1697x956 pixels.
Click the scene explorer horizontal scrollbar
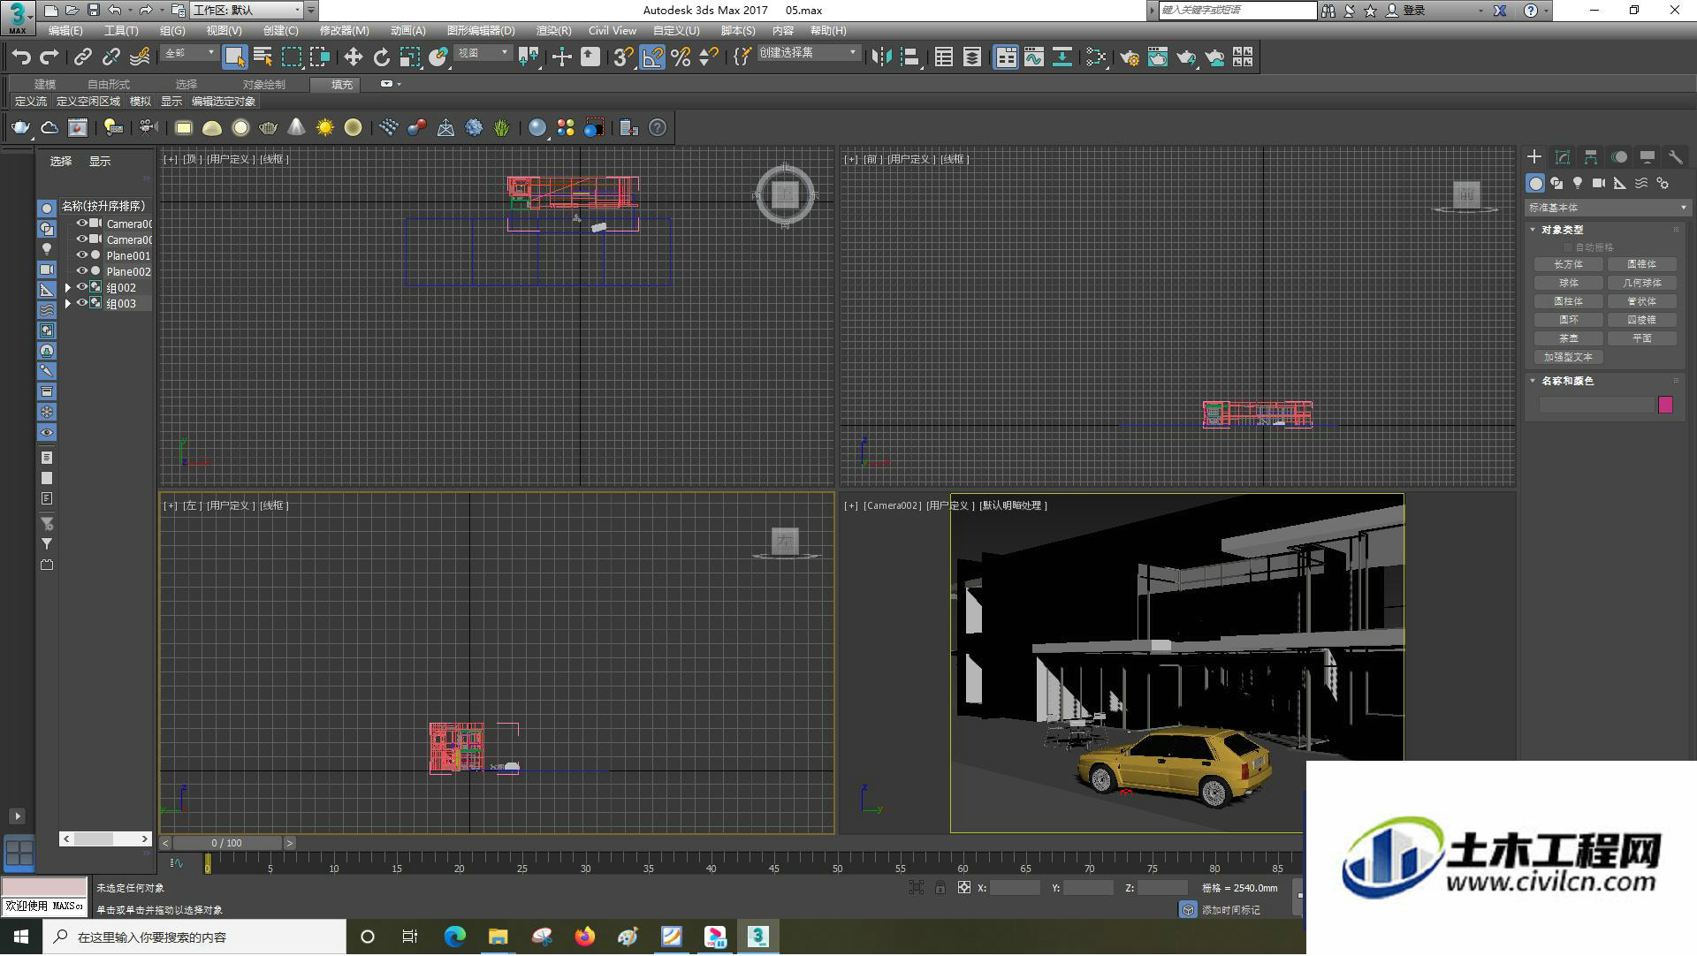click(x=106, y=838)
